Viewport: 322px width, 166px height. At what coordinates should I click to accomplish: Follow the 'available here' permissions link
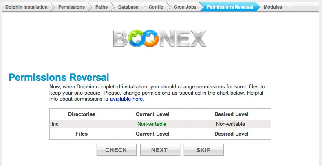126,99
